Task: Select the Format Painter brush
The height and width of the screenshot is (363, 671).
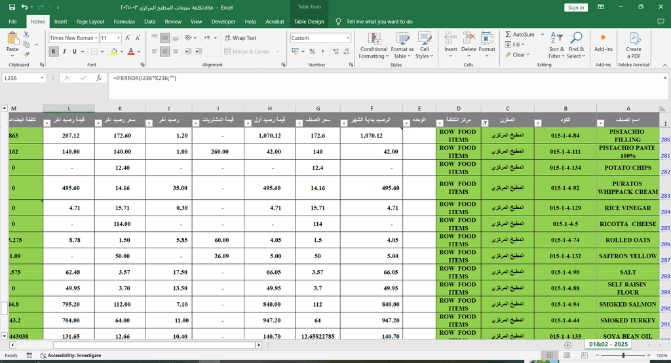Action: tap(26, 54)
